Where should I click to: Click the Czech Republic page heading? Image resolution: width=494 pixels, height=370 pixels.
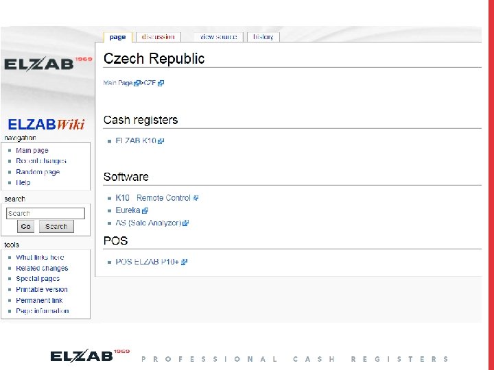(154, 58)
